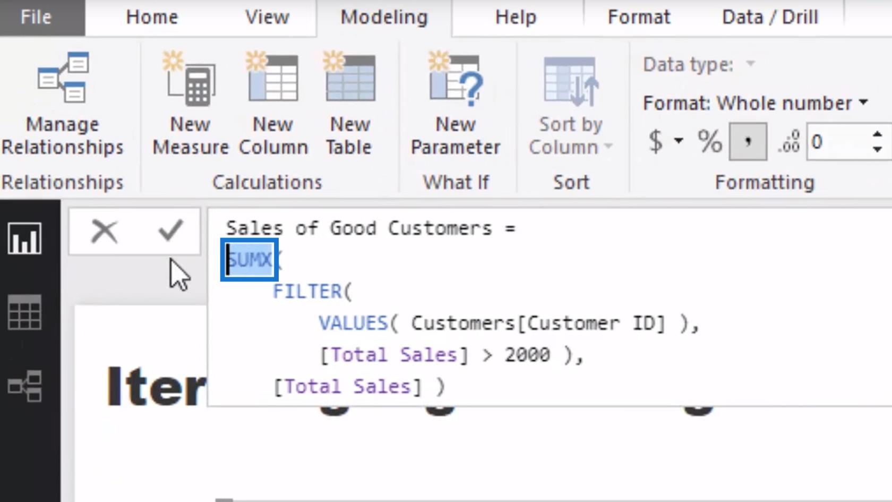Switch to the View ribbon tab

[x=267, y=17]
